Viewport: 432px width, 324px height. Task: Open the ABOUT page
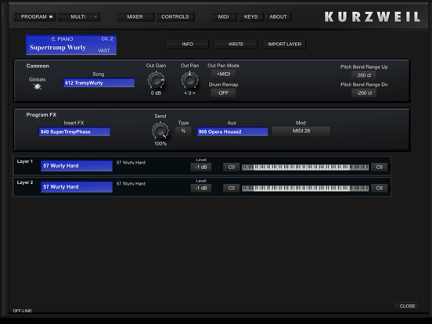click(x=279, y=16)
